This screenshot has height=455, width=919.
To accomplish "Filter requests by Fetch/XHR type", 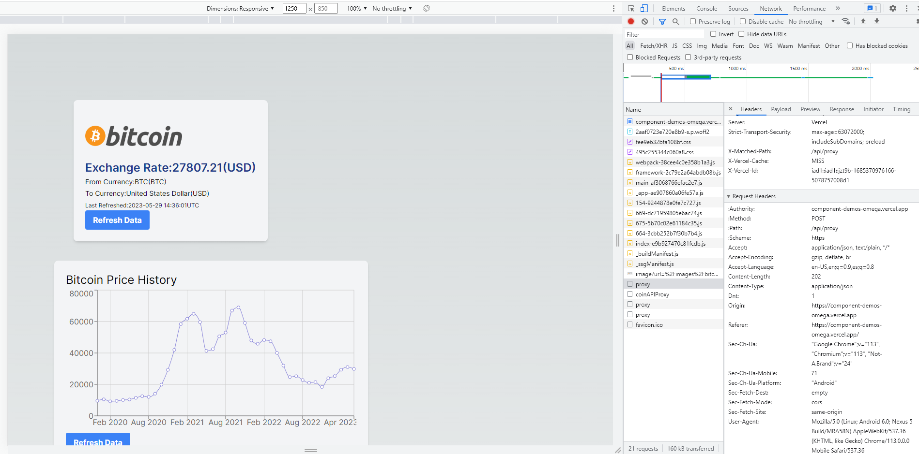I will (x=654, y=45).
